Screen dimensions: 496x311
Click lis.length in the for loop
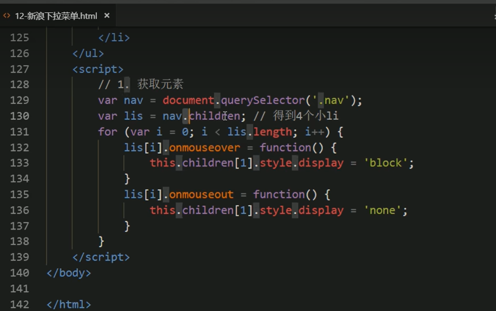[x=259, y=131]
